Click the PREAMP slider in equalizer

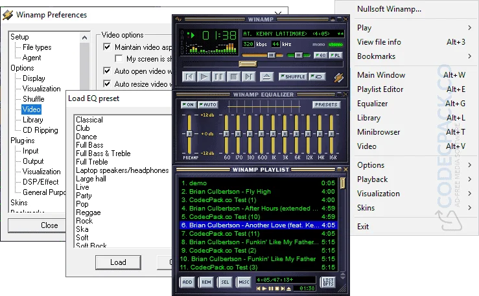(x=189, y=133)
